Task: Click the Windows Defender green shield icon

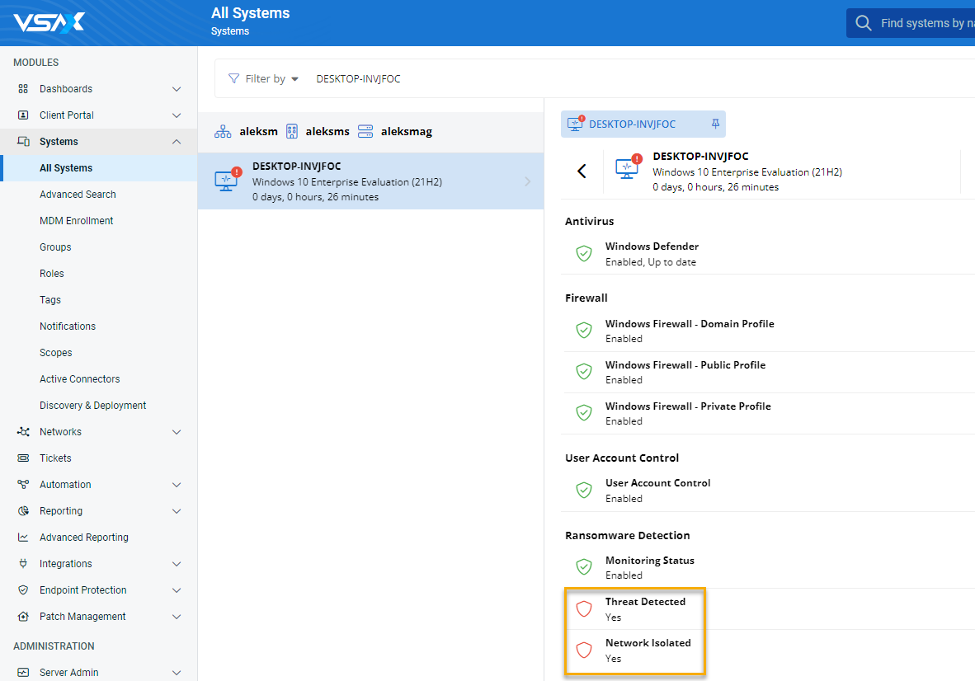Action: [584, 254]
